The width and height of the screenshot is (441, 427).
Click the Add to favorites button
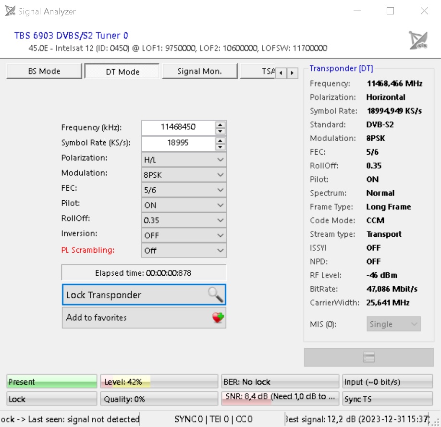pos(144,317)
